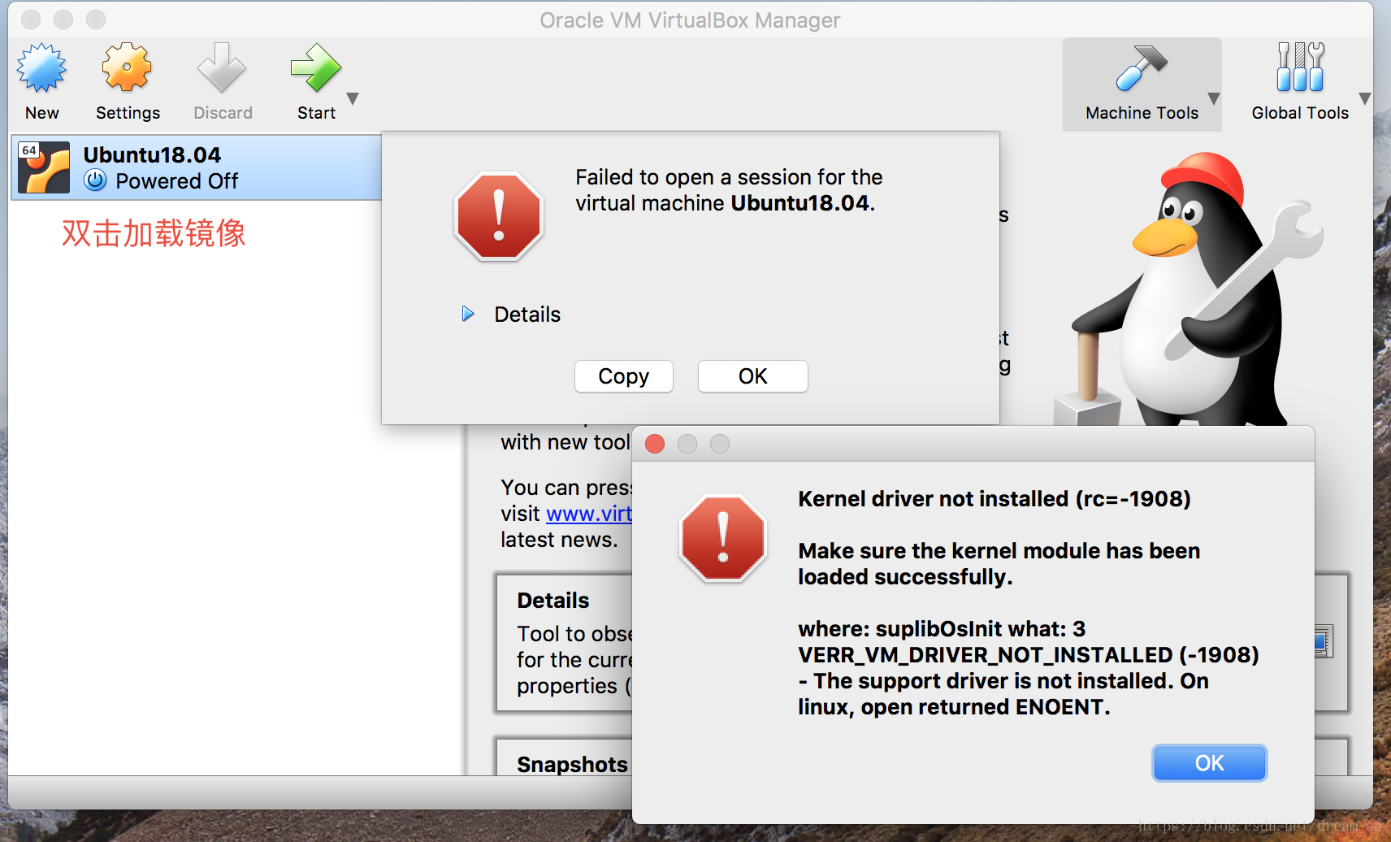The width and height of the screenshot is (1391, 842).
Task: Click the Discard toolbar icon
Action: pyautogui.click(x=222, y=67)
